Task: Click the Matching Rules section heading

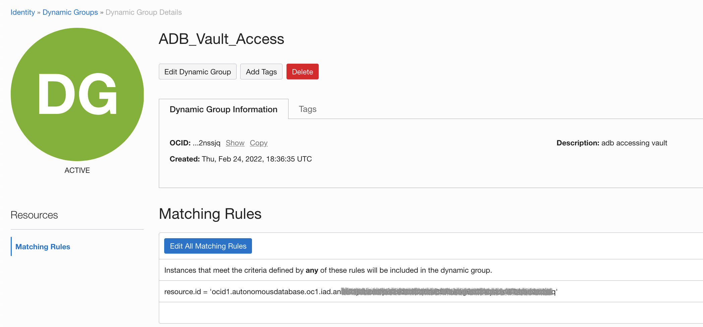Action: 210,214
